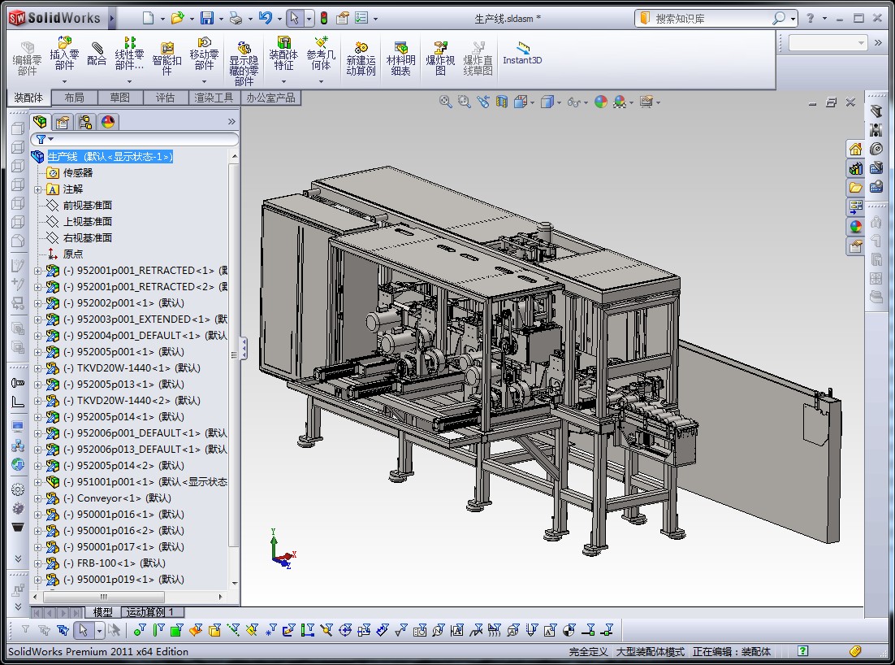
Task: Toggle the feature tree filter funnel
Action: (x=41, y=139)
